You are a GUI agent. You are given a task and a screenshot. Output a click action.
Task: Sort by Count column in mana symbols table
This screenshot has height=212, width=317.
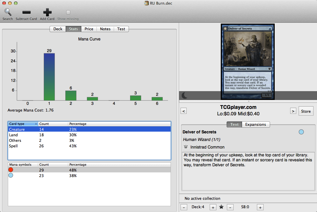pos(53,165)
